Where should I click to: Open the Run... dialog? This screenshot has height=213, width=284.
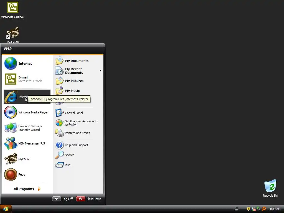(x=78, y=165)
